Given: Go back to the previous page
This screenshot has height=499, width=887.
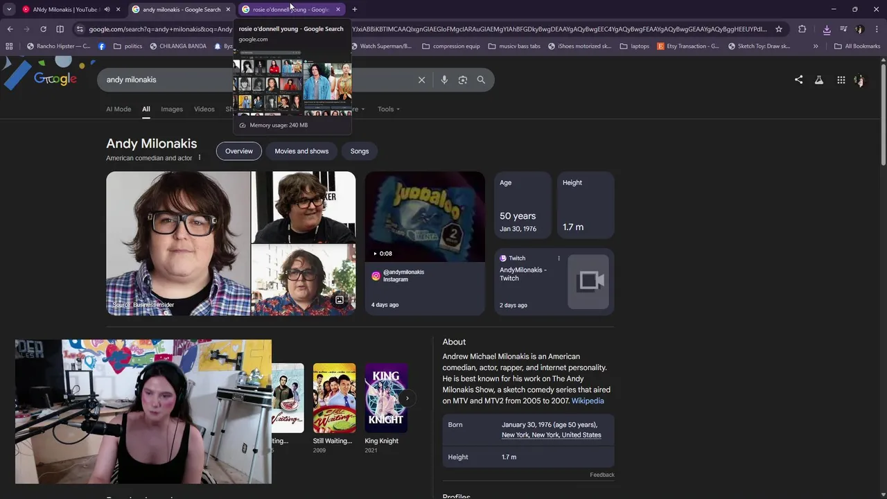Looking at the screenshot, I should 10,29.
